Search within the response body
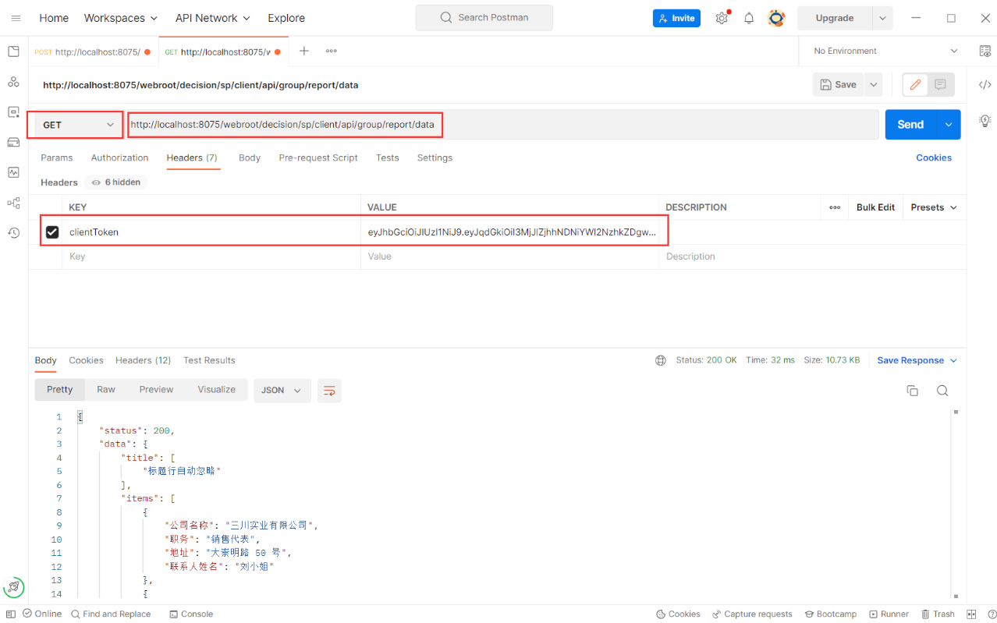This screenshot has height=623, width=997. pyautogui.click(x=942, y=391)
